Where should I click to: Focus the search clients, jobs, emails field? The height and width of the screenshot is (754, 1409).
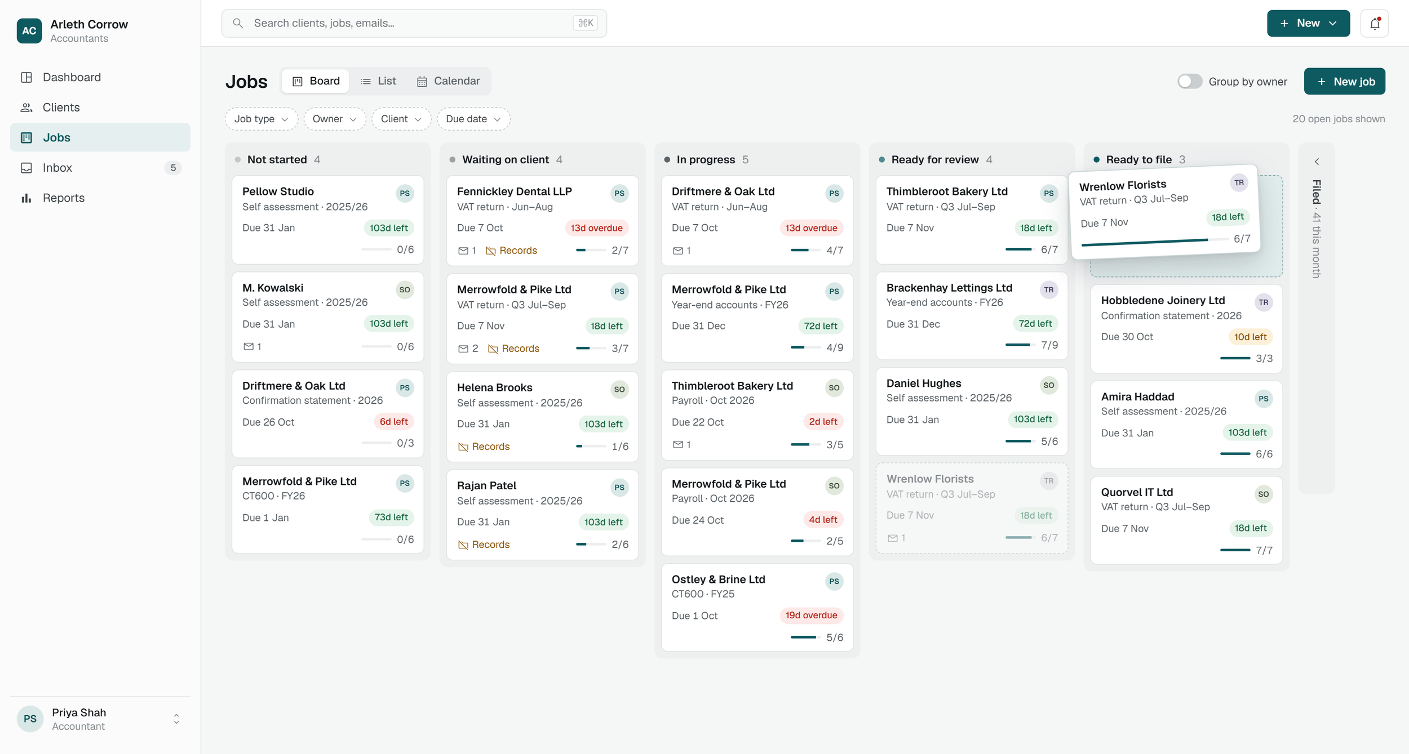(414, 23)
